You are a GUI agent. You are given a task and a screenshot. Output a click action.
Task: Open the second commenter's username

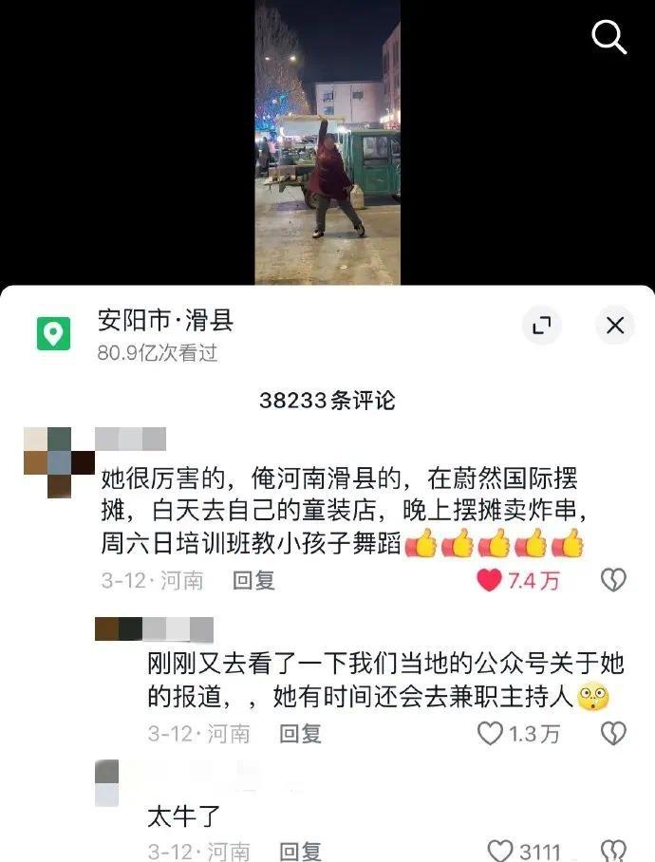click(x=155, y=629)
